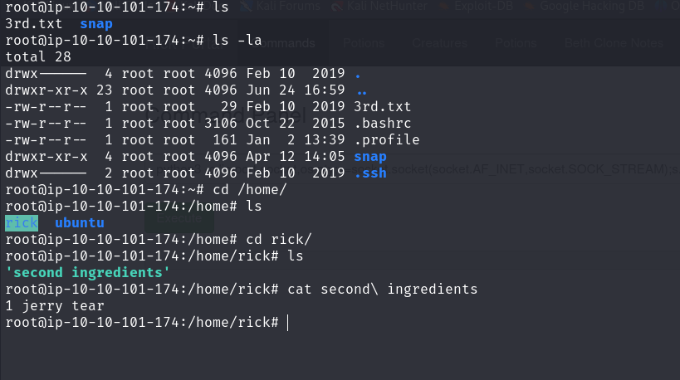Click the highlighted rick directory name

tap(22, 223)
